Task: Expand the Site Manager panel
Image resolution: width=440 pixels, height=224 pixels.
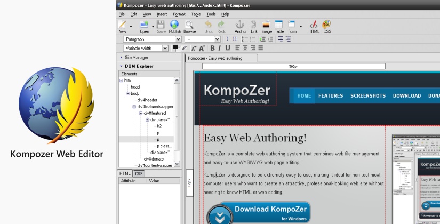Action: click(136, 57)
